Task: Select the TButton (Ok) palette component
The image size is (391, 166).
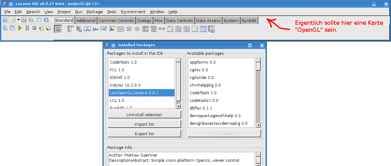Action: coord(87,29)
